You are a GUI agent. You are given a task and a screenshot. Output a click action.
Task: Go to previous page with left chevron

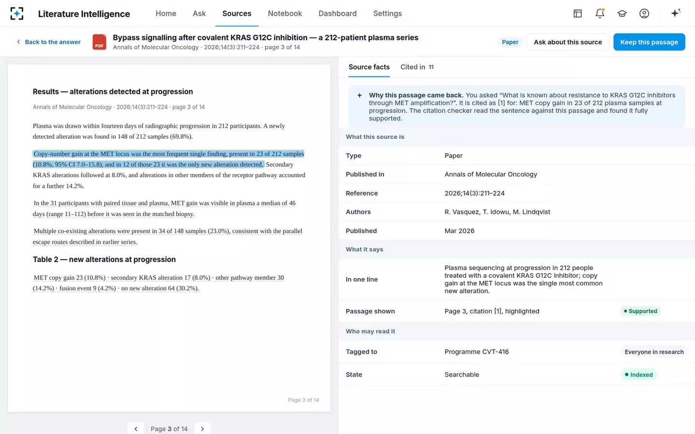pyautogui.click(x=136, y=429)
